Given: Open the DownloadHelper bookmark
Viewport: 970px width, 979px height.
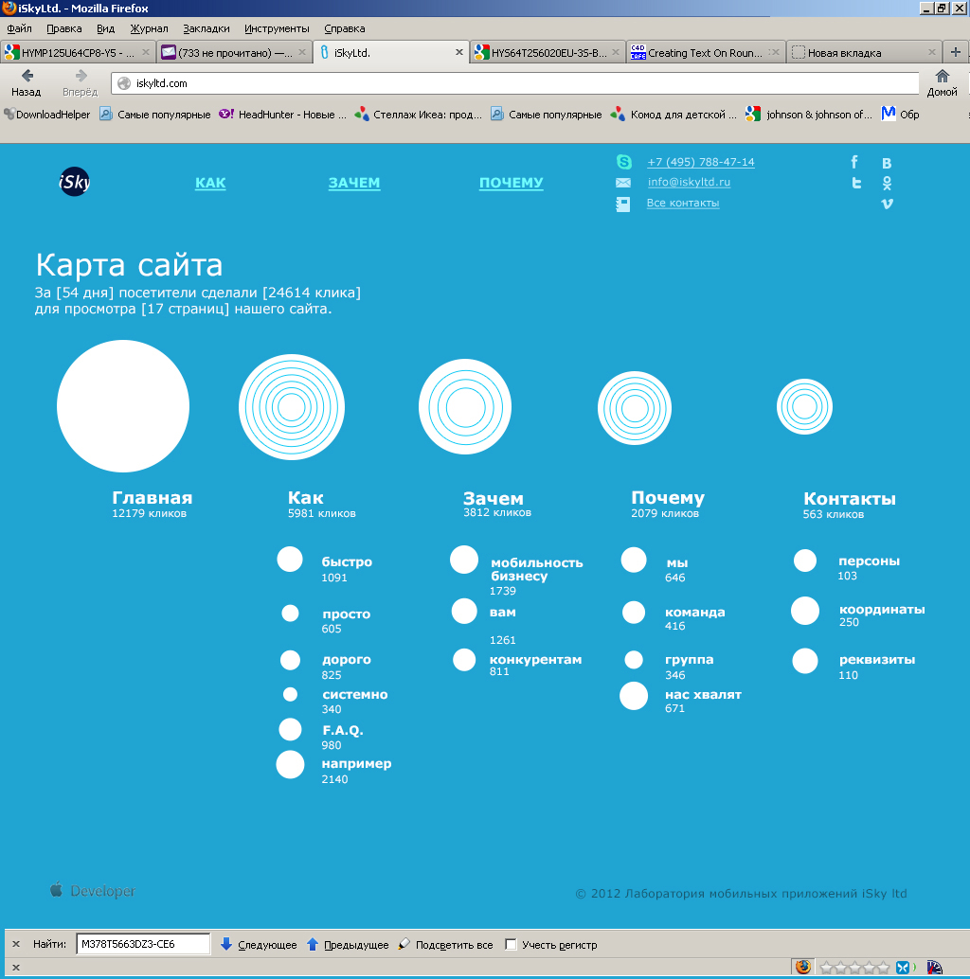Looking at the screenshot, I should [46, 115].
